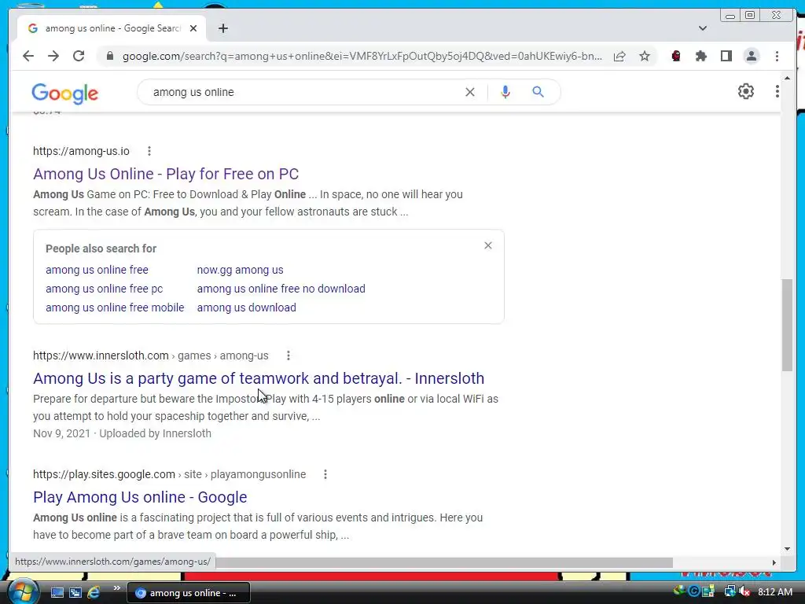Switch between windows quick launch icon
Image resolution: width=805 pixels, height=604 pixels.
point(75,593)
